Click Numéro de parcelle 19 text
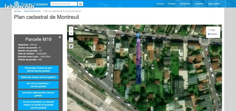This screenshot has height=111, width=236. point(30,51)
